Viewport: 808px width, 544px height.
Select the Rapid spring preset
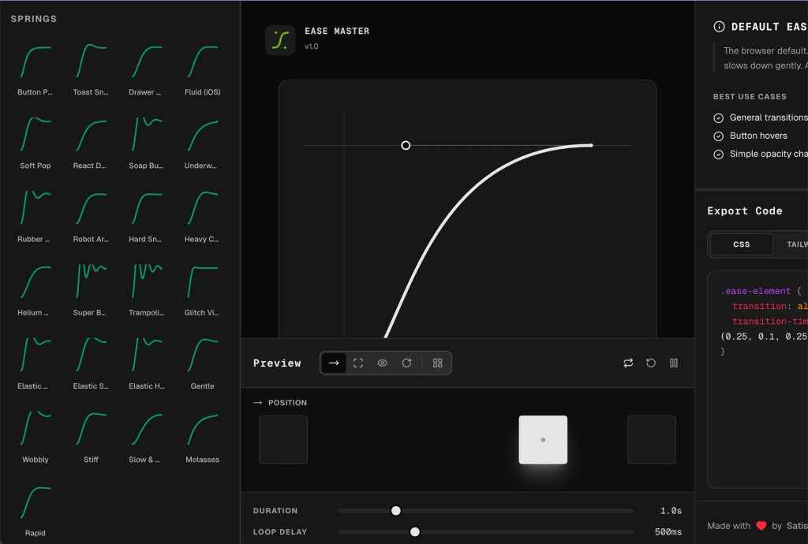point(35,507)
